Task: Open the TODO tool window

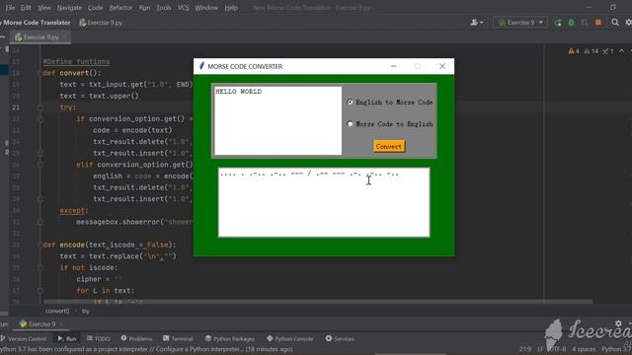Action: coord(98,338)
